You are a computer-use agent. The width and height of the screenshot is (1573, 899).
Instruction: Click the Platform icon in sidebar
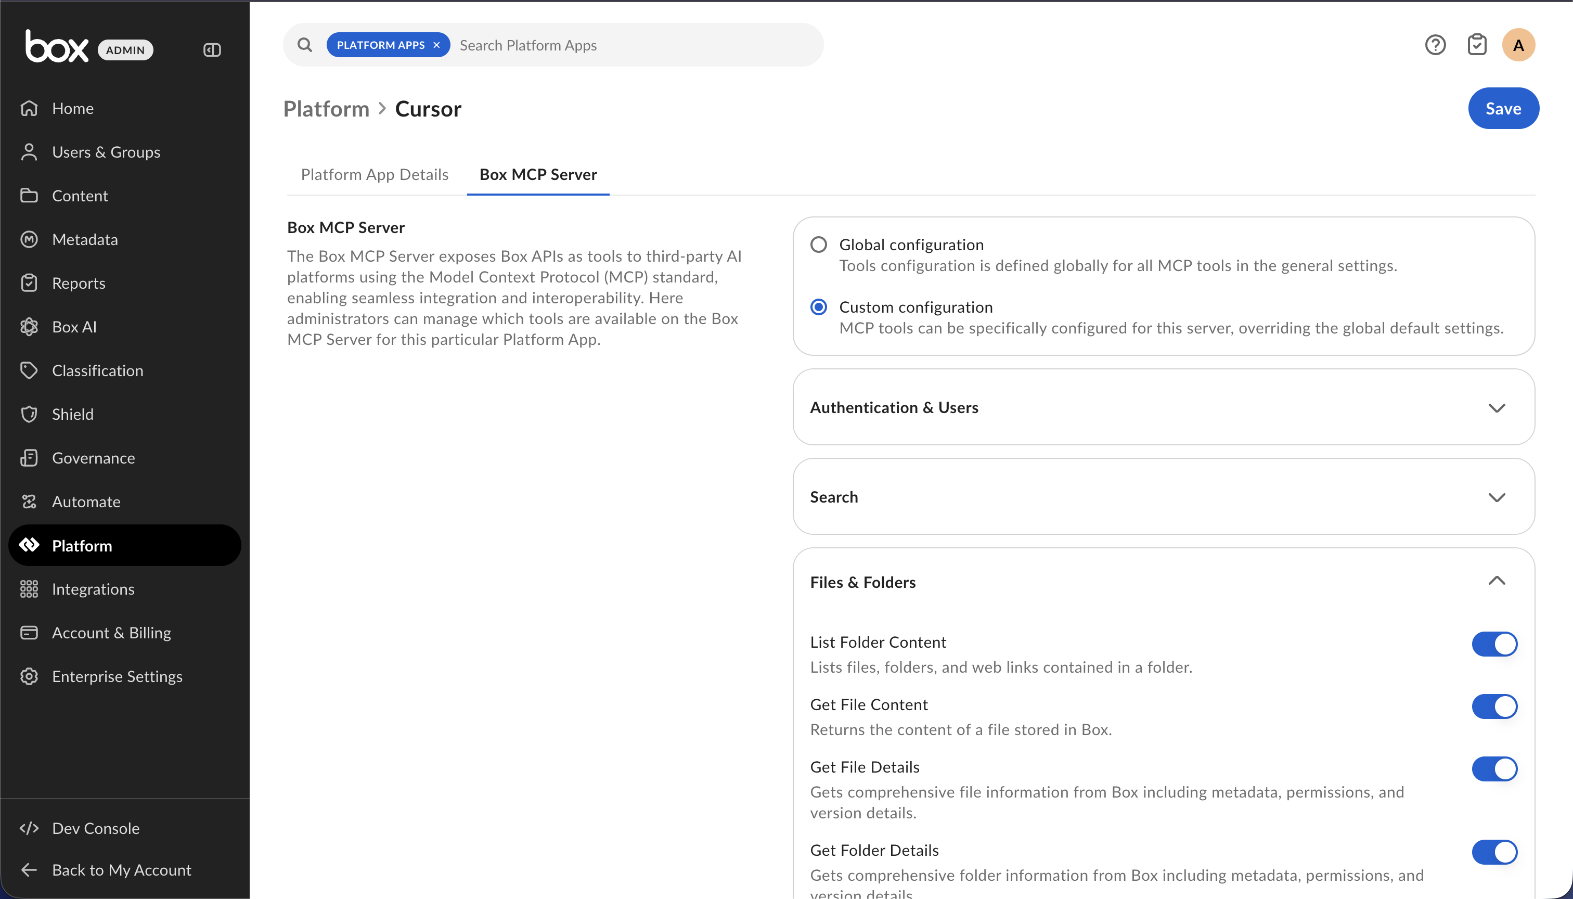[29, 545]
